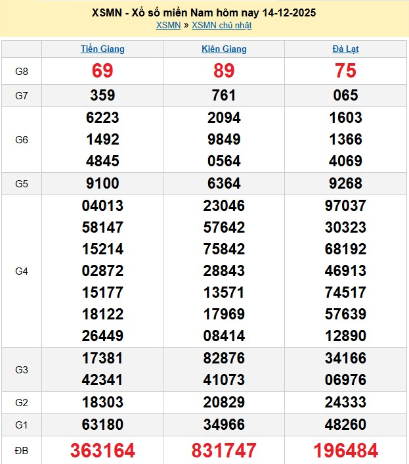Click the red G8 number 89
Screen dimensions: 409x464
point(224,71)
